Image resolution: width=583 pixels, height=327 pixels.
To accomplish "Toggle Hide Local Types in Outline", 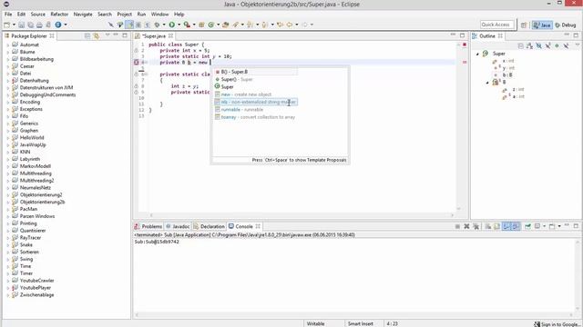I will click(566, 45).
